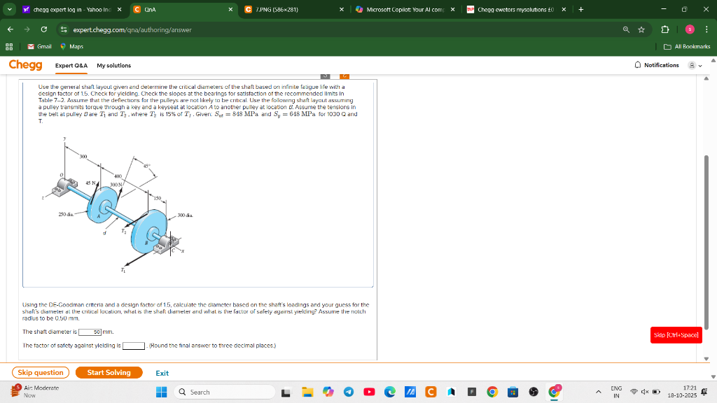The image size is (717, 403).
Task: Click the shaft diameter input field
Action: pyautogui.click(x=90, y=332)
